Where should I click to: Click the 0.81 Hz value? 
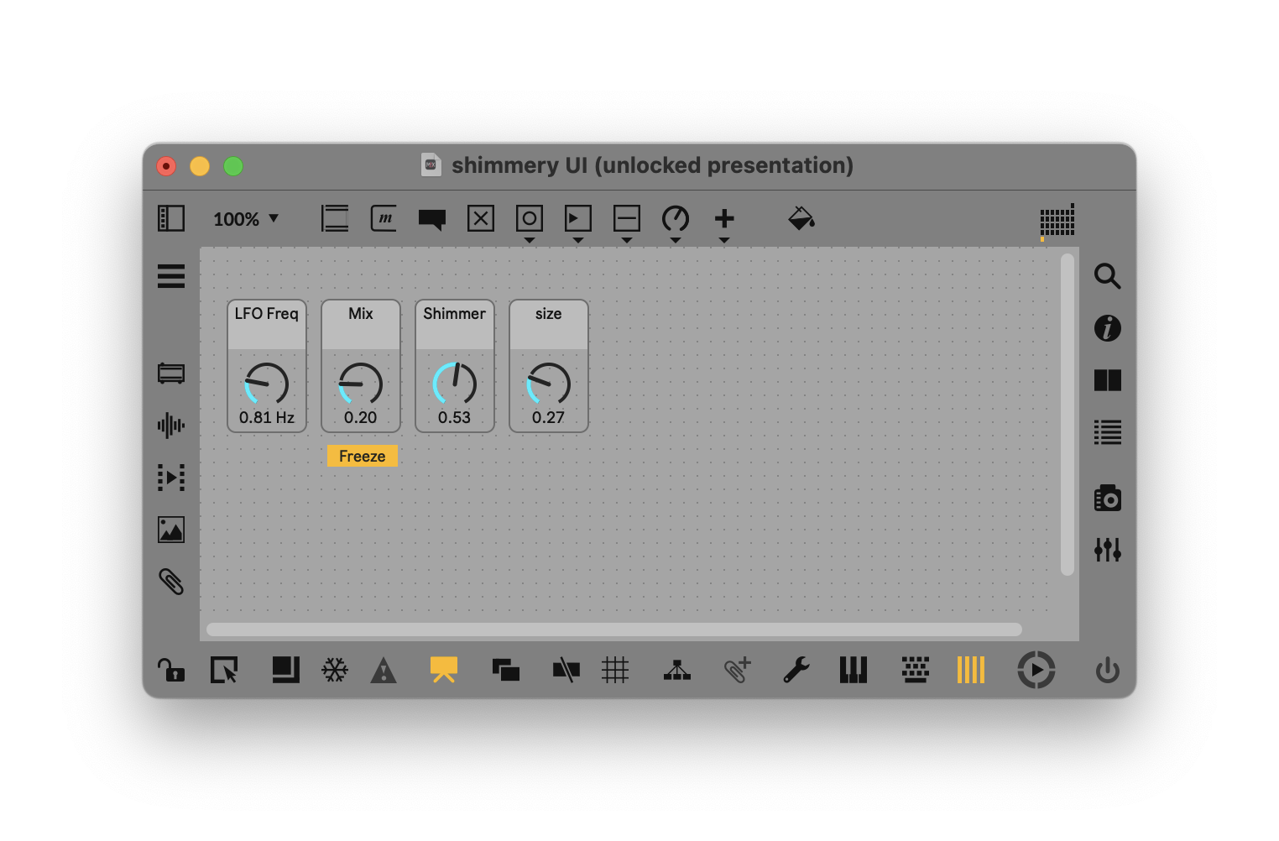pyautogui.click(x=267, y=417)
